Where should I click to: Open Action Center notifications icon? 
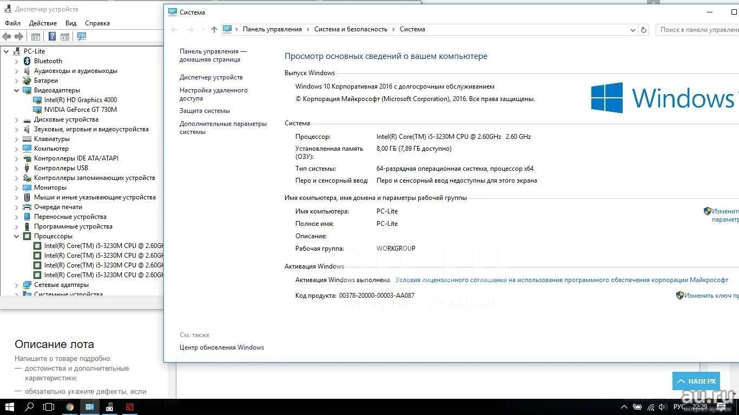(x=721, y=407)
